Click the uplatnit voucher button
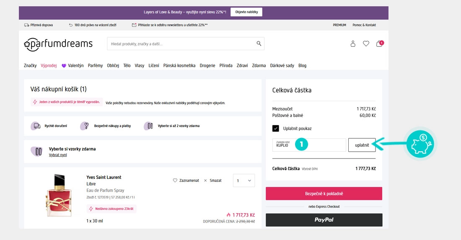The height and width of the screenshot is (240, 461). point(362,145)
